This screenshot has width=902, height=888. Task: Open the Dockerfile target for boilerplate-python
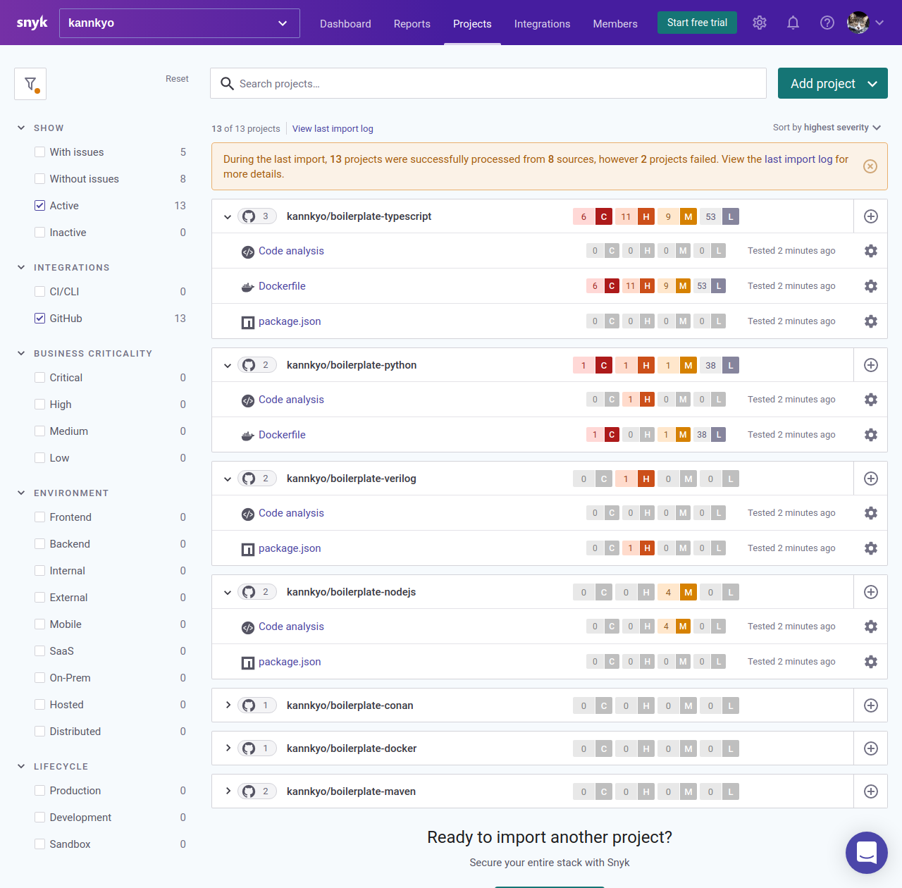tap(282, 435)
